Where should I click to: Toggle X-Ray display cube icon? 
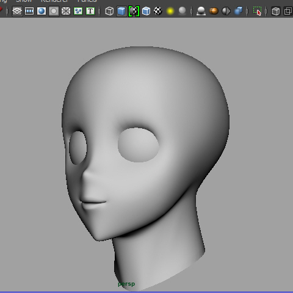pyautogui.click(x=276, y=11)
